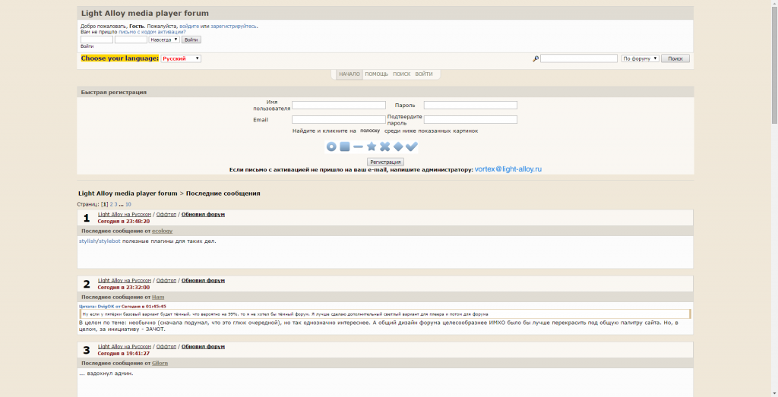Viewport: 778px width, 397px height.
Task: Open the ПОИСК menu tab
Action: 402,74
